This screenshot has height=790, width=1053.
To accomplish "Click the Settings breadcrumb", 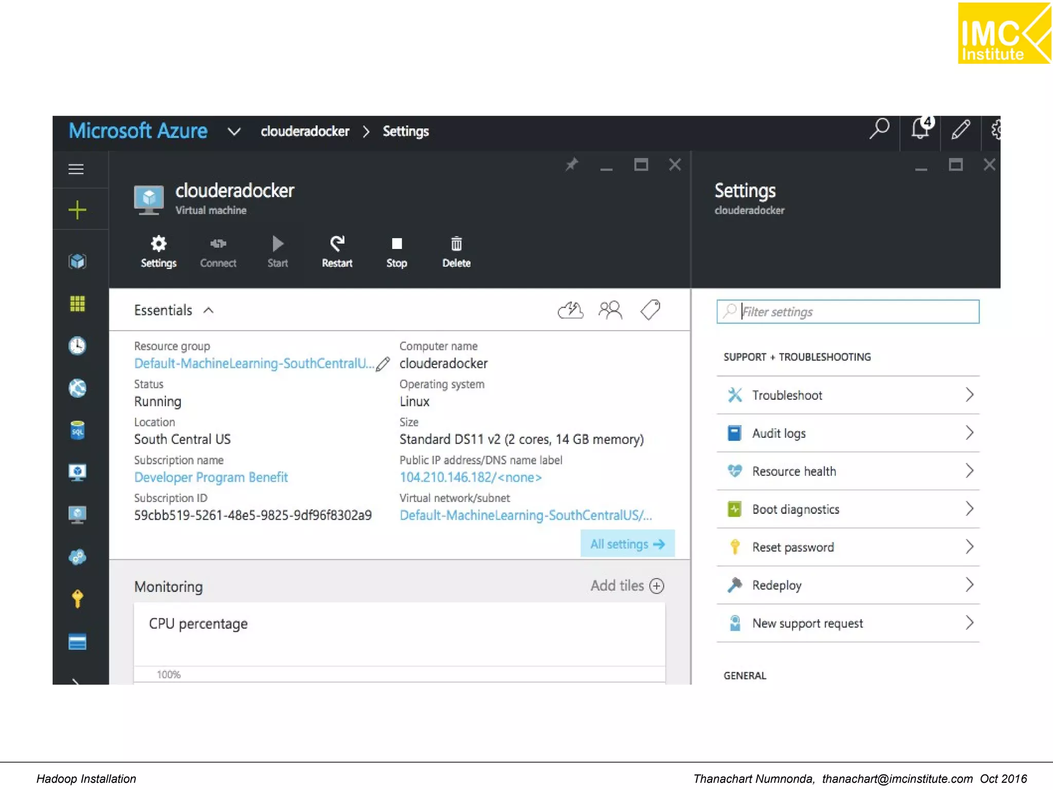I will click(406, 132).
